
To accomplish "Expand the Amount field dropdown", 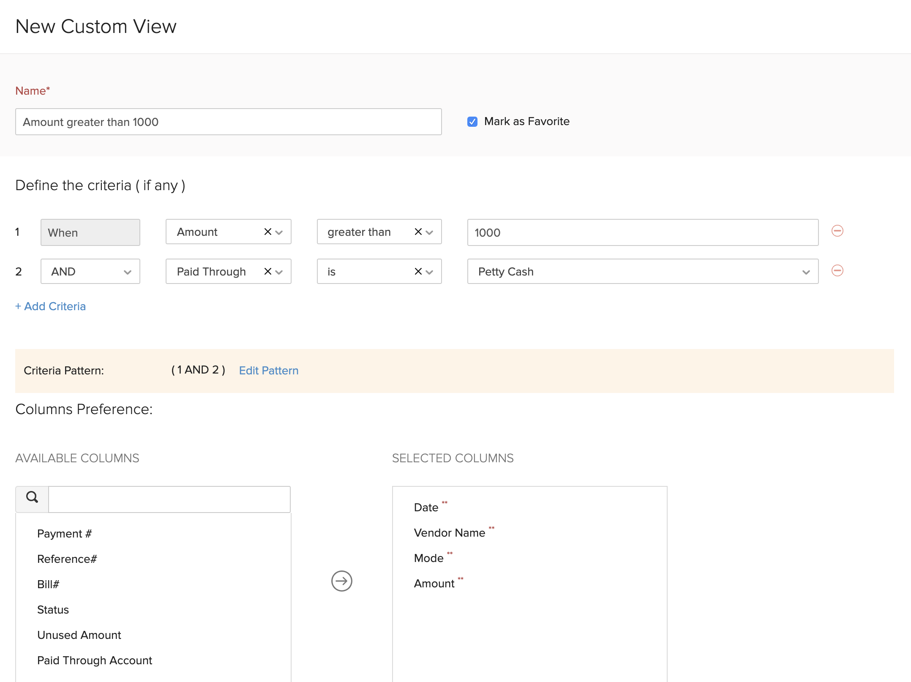I will tap(279, 232).
